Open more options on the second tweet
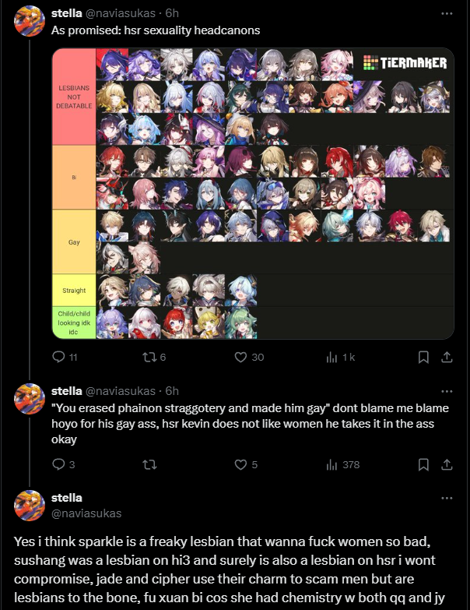Image resolution: width=470 pixels, height=610 pixels. click(x=447, y=391)
